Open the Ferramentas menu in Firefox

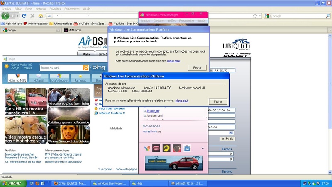pyautogui.click(x=72, y=9)
